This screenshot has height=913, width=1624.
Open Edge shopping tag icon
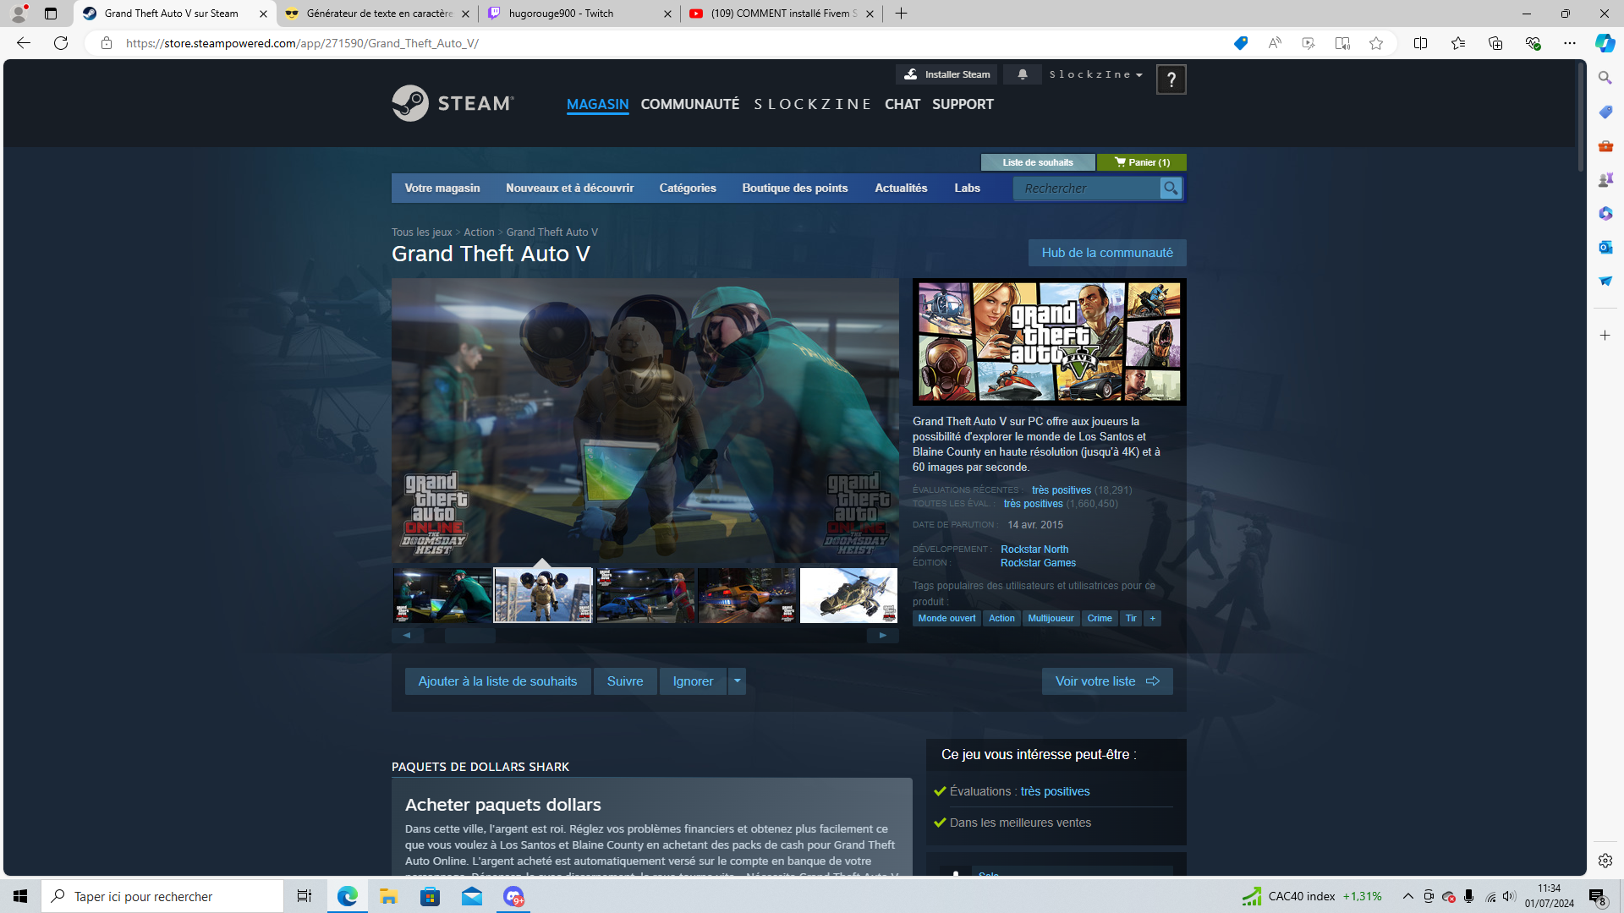[x=1241, y=43]
